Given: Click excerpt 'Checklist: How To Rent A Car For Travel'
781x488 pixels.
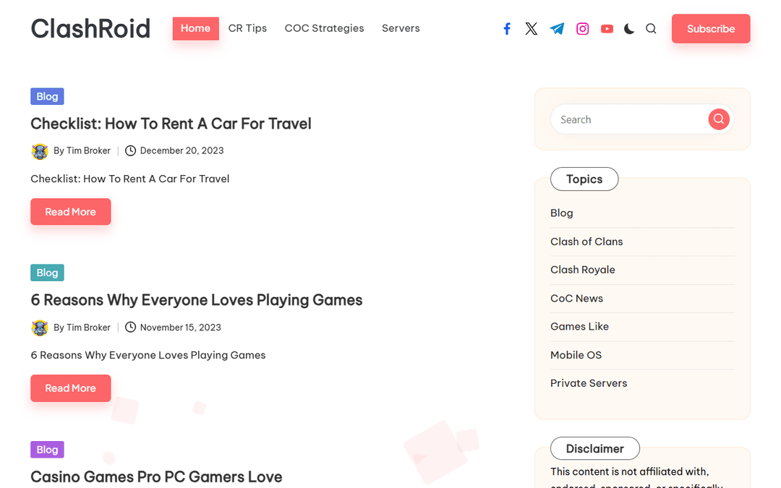Looking at the screenshot, I should pyautogui.click(x=130, y=179).
